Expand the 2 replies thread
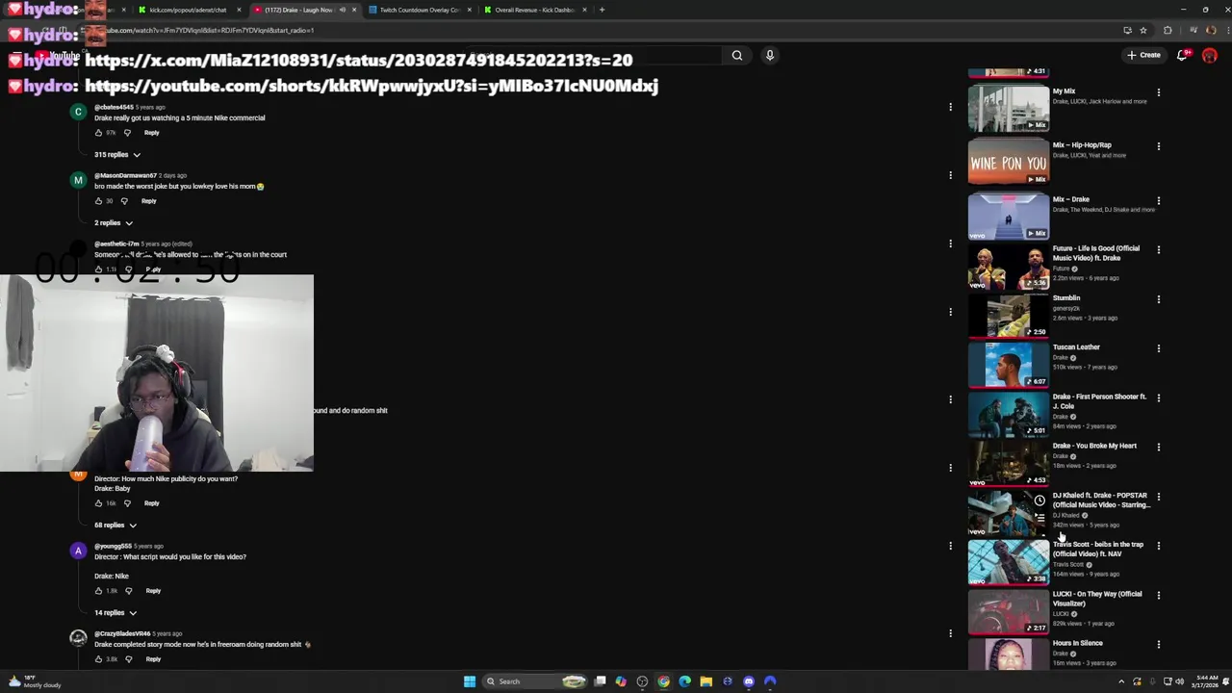 click(113, 223)
